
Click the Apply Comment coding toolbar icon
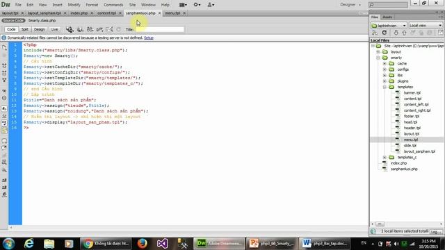[x=4, y=140]
